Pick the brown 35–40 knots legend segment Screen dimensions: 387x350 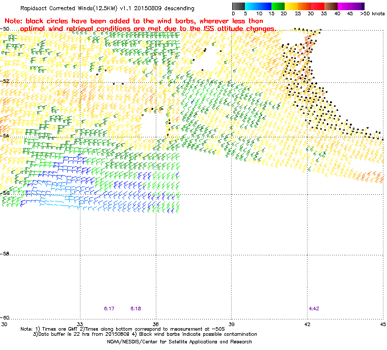click(x=331, y=6)
